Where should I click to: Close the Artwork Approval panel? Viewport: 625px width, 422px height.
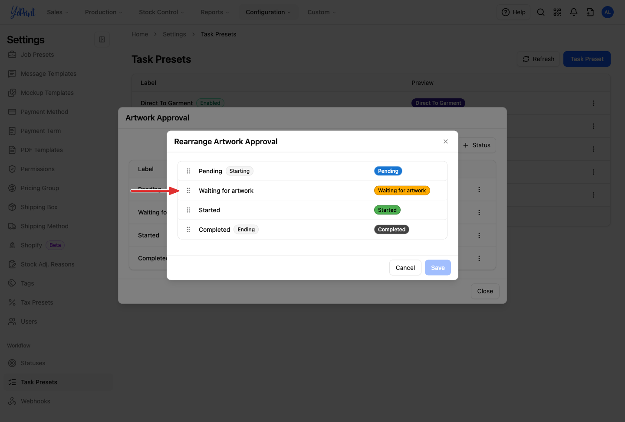(485, 291)
